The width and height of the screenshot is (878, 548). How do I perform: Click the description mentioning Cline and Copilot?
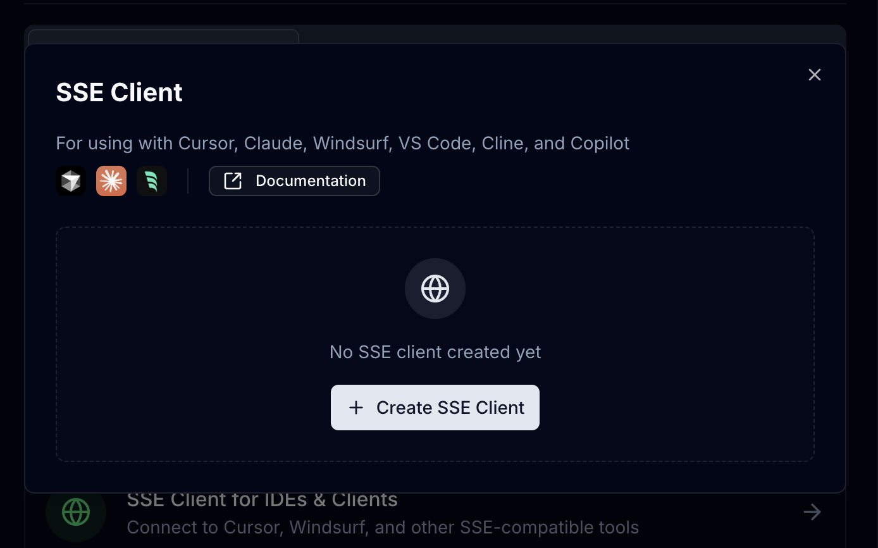[x=342, y=143]
